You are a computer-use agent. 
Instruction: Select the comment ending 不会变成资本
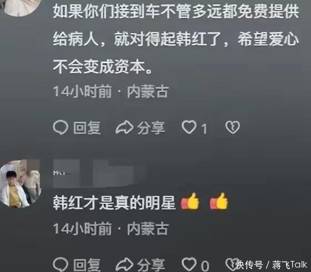point(176,38)
